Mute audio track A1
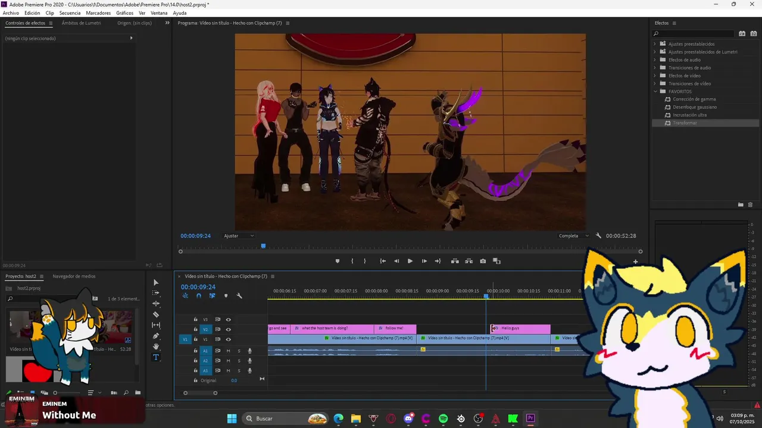 [228, 351]
